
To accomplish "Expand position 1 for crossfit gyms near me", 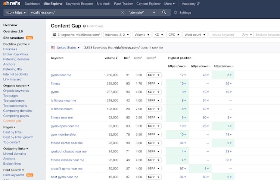I will (206, 168).
